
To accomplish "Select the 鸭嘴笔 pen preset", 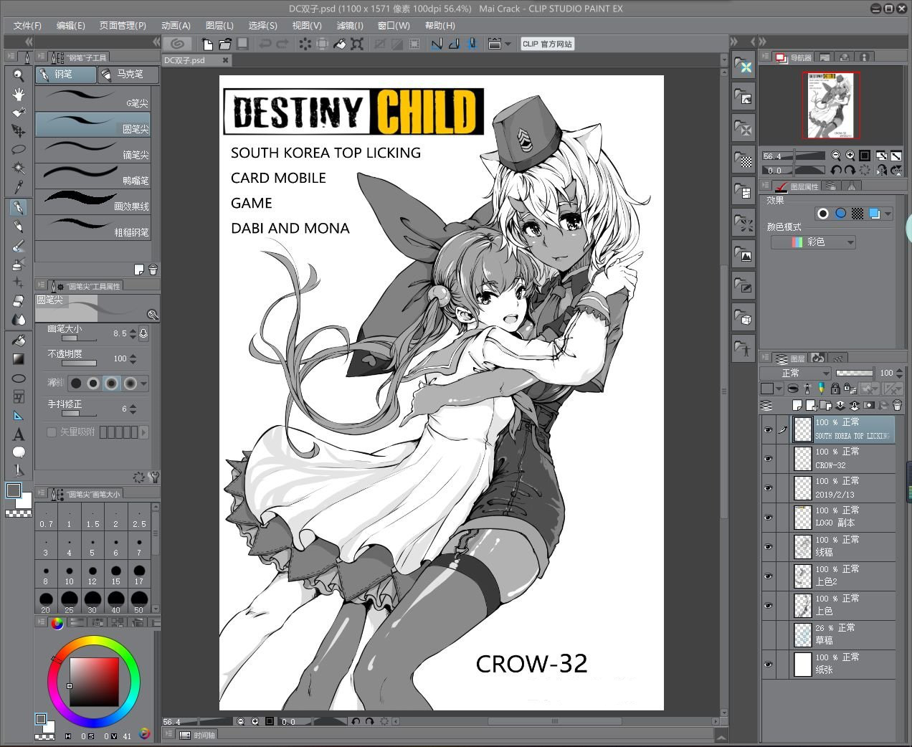I will (x=92, y=175).
